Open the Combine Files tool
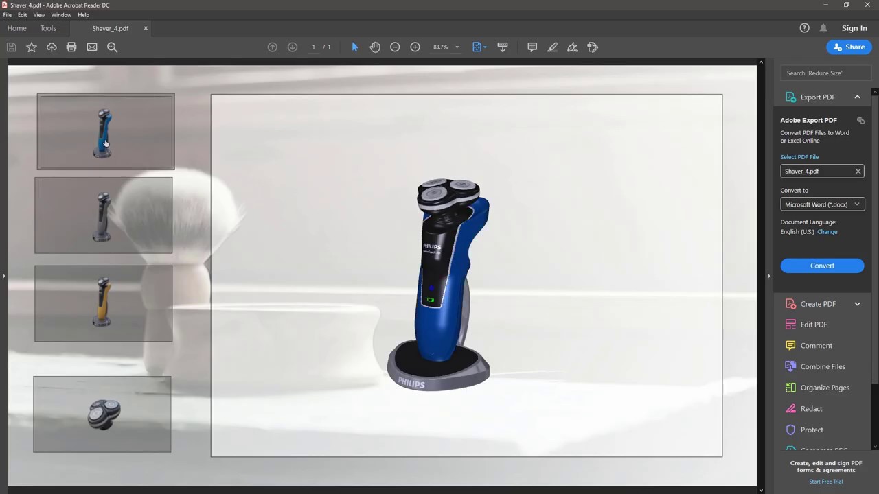Screen dimensions: 879x494 823,366
